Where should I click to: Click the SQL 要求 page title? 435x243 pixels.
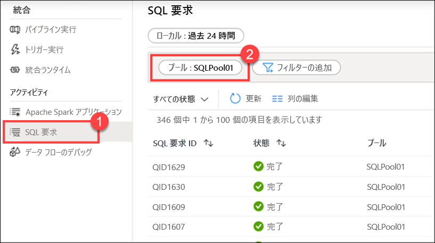(x=170, y=11)
